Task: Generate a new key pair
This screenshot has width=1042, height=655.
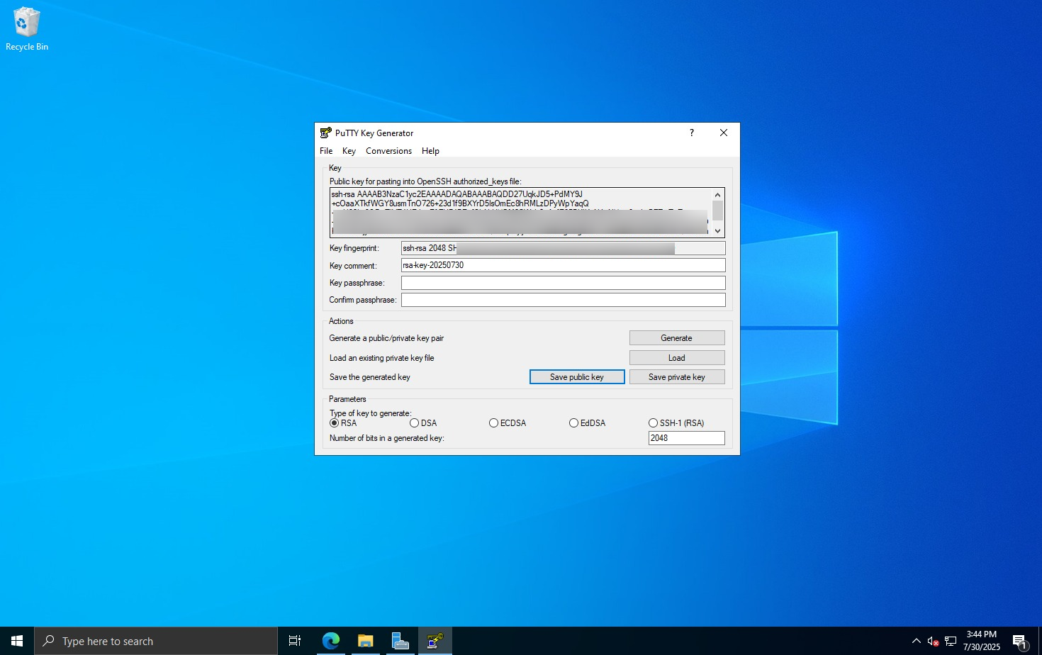Action: [676, 337]
